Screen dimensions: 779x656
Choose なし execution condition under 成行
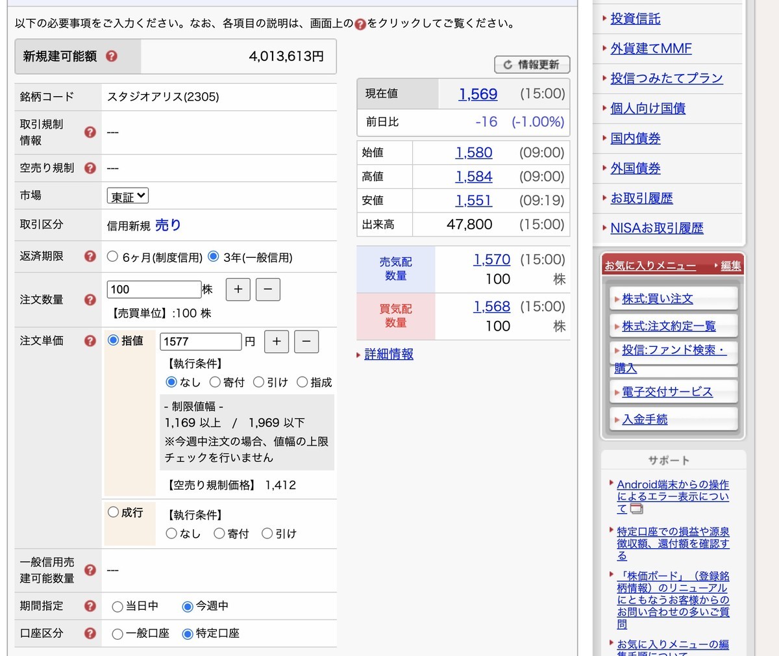pos(172,533)
